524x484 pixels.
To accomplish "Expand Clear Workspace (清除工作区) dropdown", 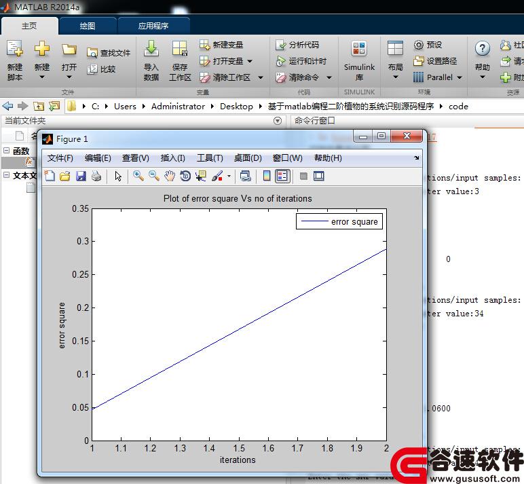I will coord(261,77).
